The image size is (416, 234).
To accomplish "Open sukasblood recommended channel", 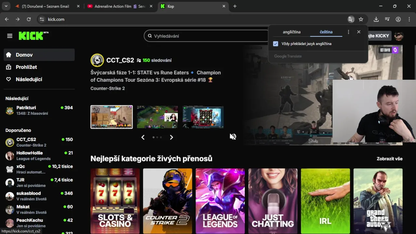I will pyautogui.click(x=39, y=196).
